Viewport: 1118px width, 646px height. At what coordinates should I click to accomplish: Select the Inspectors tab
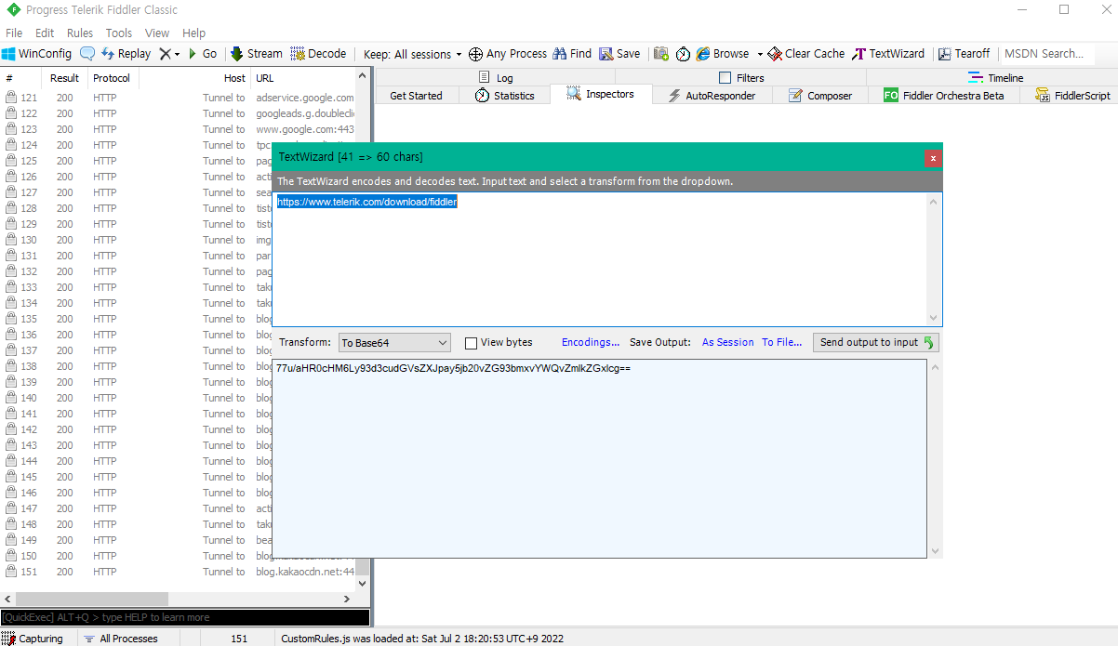(601, 95)
